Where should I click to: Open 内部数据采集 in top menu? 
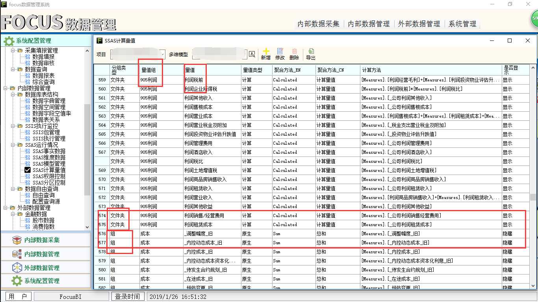(x=318, y=24)
